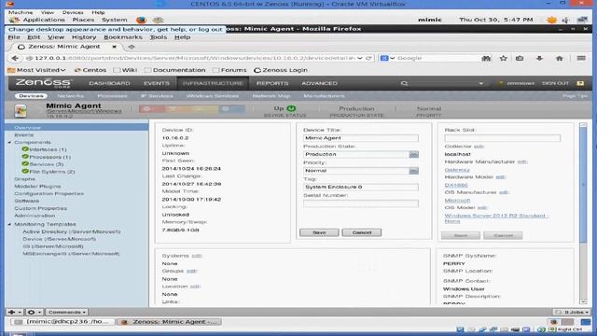
Task: Open 0 Jobs dropdown
Action: (572, 312)
